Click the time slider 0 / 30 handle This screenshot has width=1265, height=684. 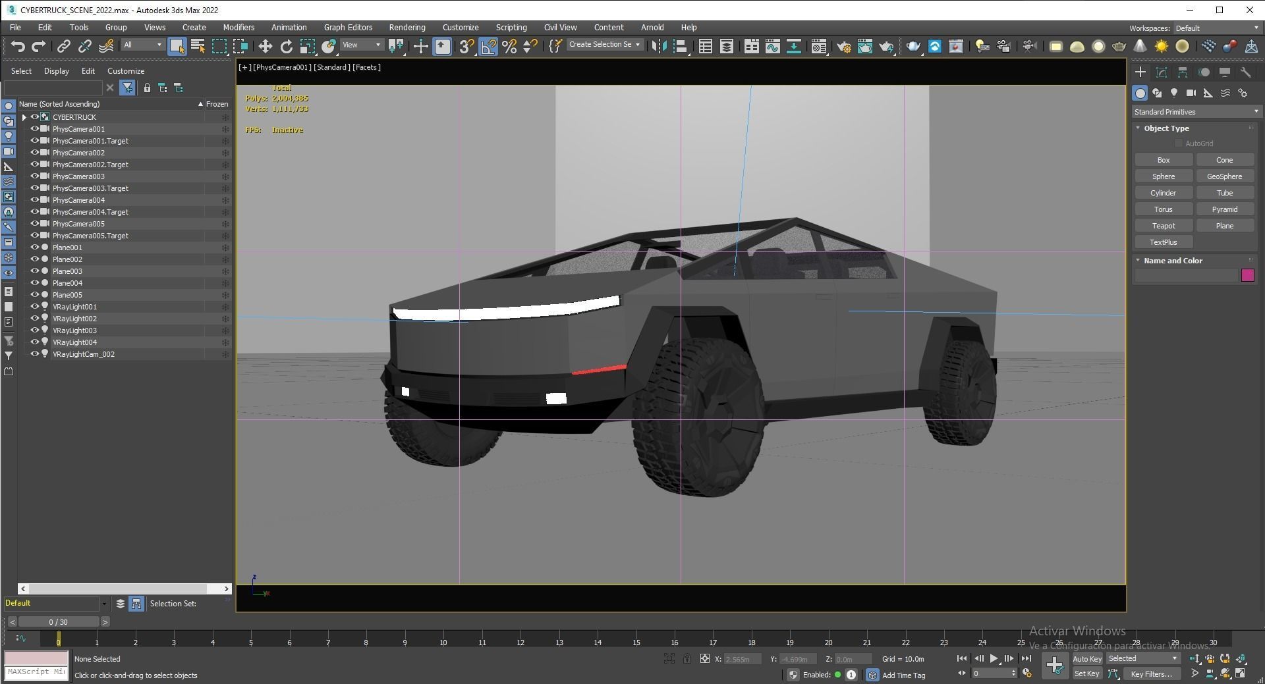click(x=59, y=622)
